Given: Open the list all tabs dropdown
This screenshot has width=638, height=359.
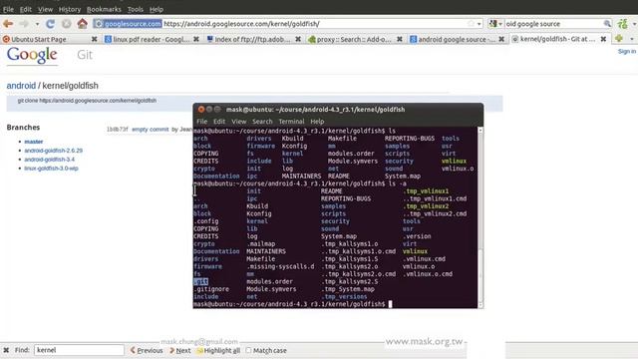Looking at the screenshot, I should [632, 39].
